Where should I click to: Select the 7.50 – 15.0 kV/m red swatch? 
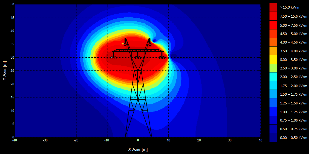pyautogui.click(x=273, y=16)
